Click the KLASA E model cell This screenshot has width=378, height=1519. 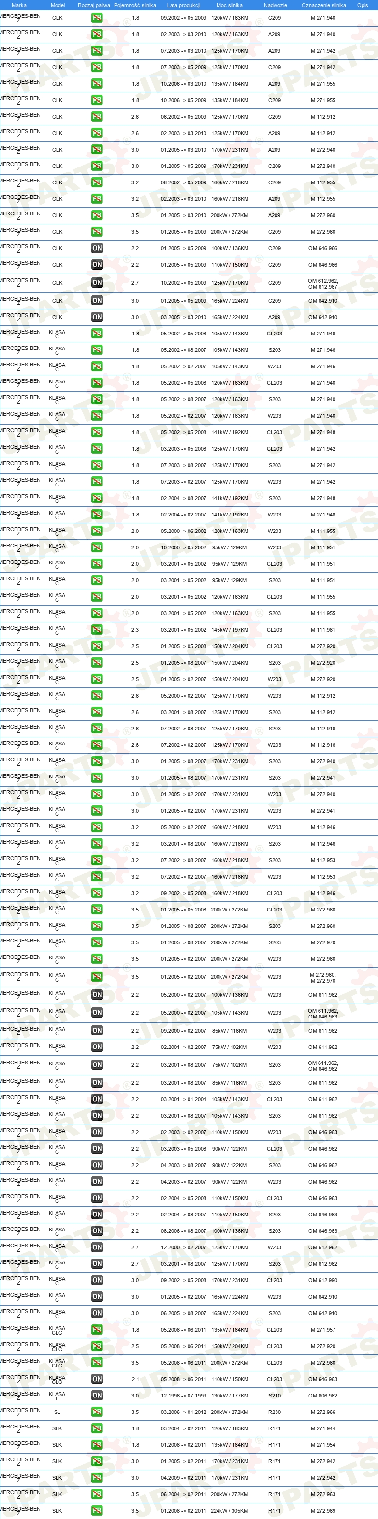click(x=57, y=1396)
